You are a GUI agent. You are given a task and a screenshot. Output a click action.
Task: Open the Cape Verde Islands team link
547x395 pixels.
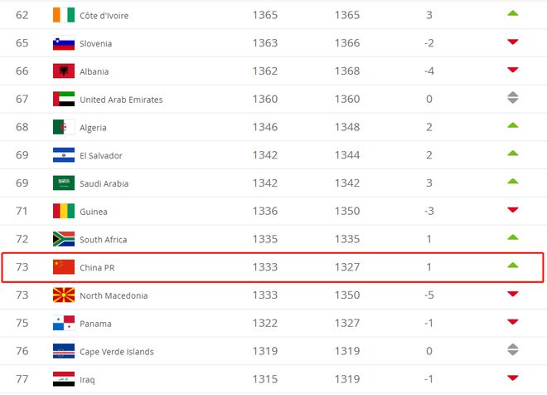point(117,352)
